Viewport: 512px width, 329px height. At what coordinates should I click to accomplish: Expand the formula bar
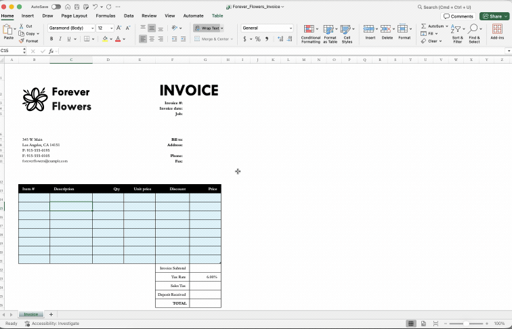click(509, 51)
